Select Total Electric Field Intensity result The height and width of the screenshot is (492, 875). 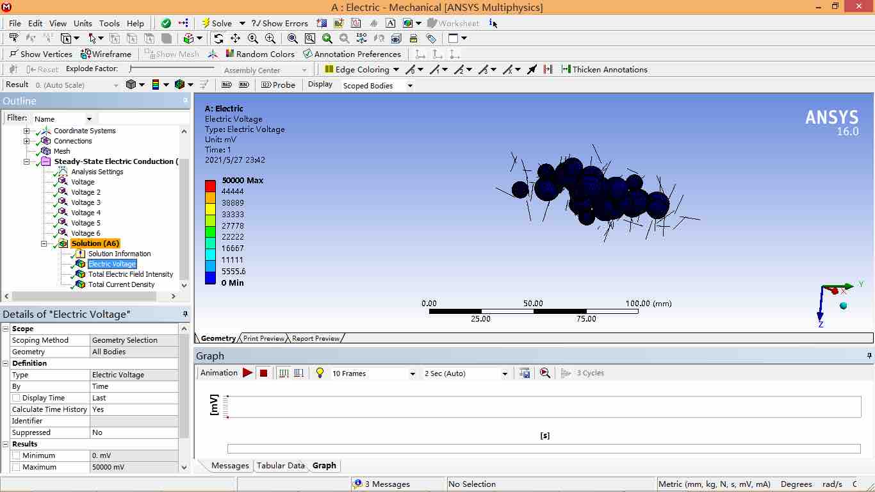(131, 274)
